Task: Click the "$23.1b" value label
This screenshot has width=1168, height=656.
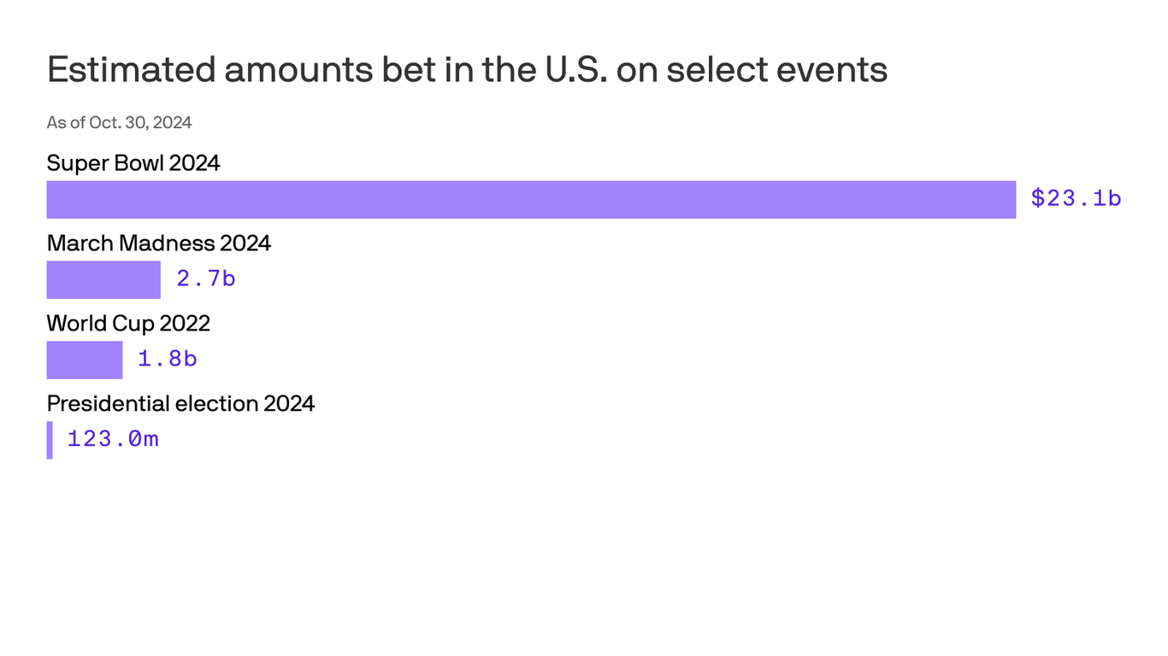Action: pyautogui.click(x=1076, y=198)
